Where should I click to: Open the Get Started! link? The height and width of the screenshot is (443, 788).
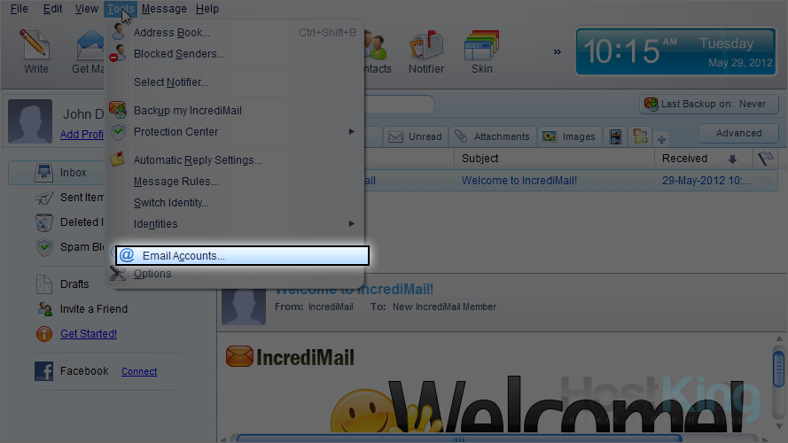click(89, 334)
